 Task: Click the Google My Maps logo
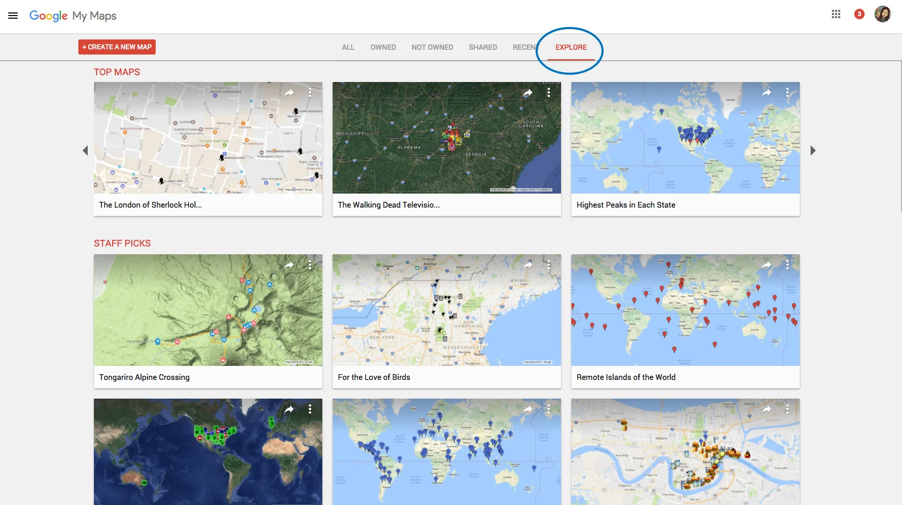pos(73,16)
